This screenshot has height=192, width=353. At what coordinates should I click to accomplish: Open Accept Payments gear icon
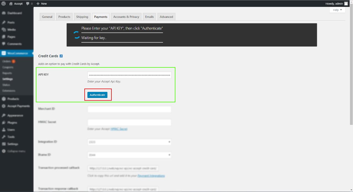tap(4, 106)
